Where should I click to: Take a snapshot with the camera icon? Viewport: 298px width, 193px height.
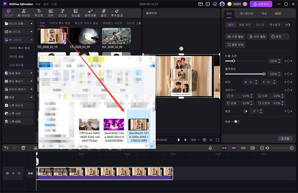(204, 140)
